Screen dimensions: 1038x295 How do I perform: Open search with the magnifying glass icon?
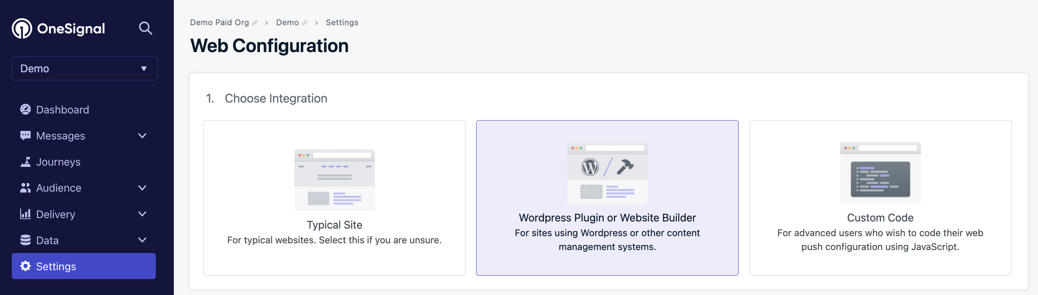point(145,28)
